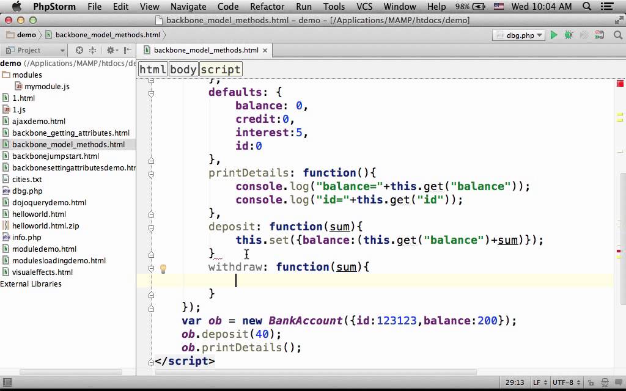
Task: Open the Refactor menu
Action: [267, 6]
